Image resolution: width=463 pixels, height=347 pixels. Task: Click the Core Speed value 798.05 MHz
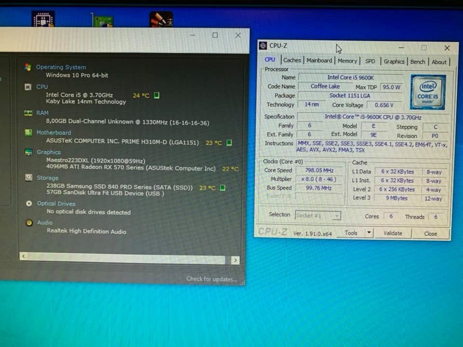point(319,171)
